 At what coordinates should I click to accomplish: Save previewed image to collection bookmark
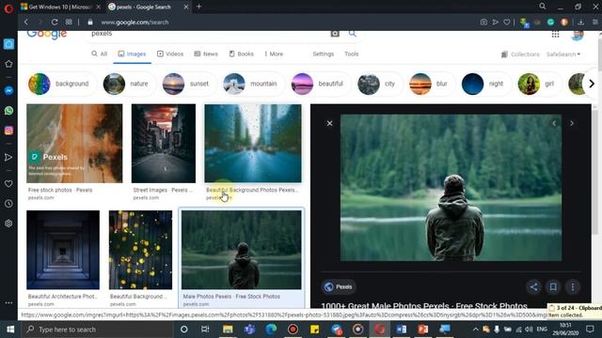tap(553, 286)
